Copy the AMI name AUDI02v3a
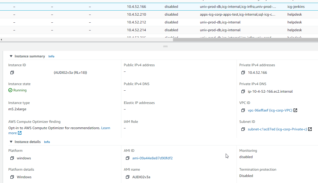 [x=128, y=177]
